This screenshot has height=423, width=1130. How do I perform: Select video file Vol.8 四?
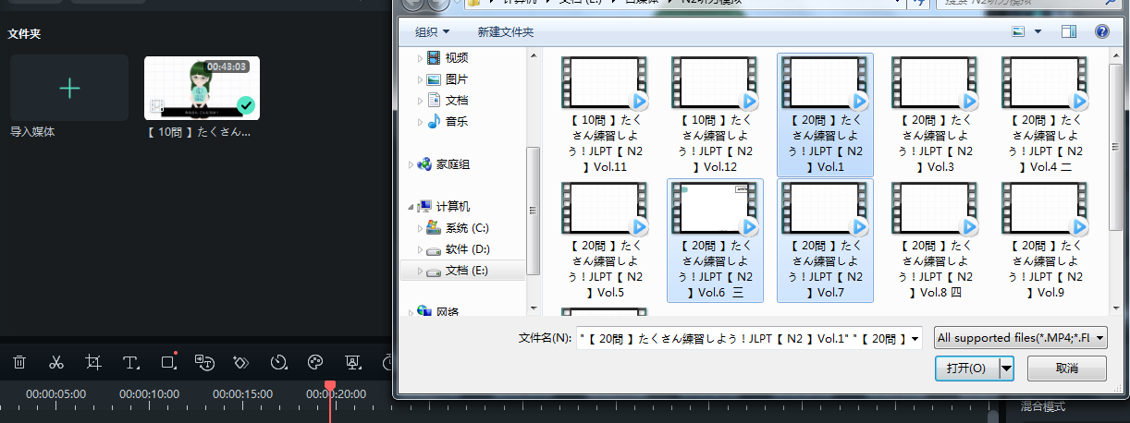(934, 240)
